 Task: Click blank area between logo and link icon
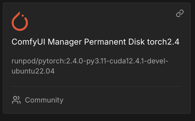[x=99, y=20]
